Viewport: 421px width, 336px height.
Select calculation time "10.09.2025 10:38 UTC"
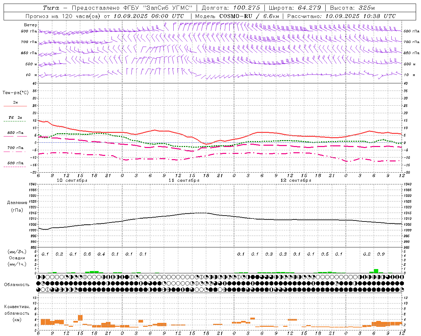(x=360, y=16)
